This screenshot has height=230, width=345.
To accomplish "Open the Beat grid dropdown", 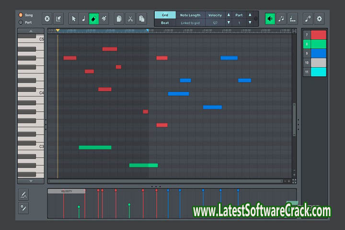I will pos(165,23).
